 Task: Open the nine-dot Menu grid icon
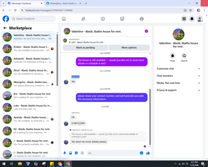184,19
